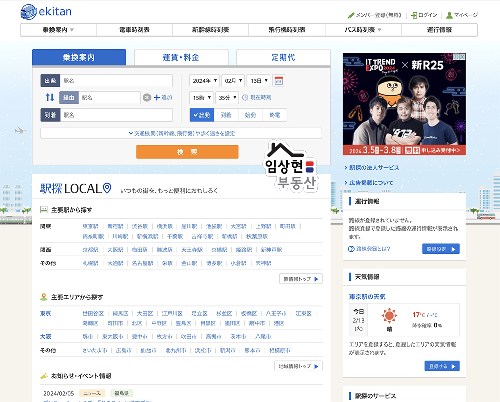500x402 pixels.
Task: Open 飛行機時刻表 in the navigation bar
Action: pos(287,30)
